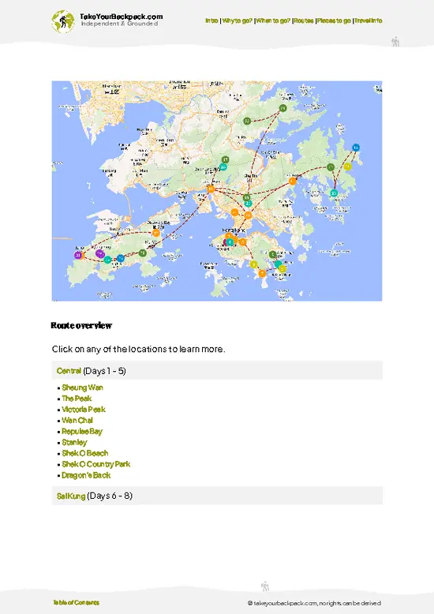Click the westernmost purple marker on Lantau Island

[78, 256]
